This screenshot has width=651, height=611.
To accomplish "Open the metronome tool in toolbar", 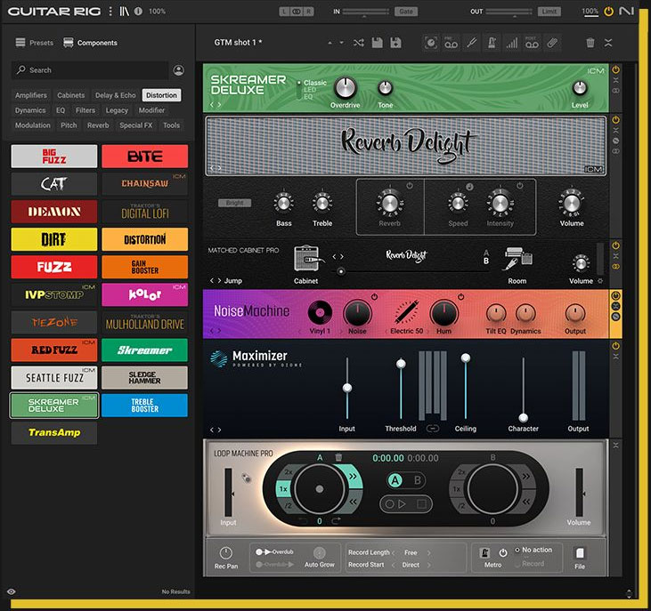I will [x=492, y=43].
